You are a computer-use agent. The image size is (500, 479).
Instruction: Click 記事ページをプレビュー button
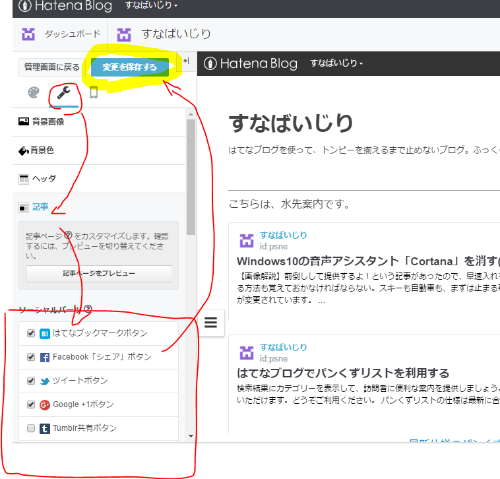99,274
